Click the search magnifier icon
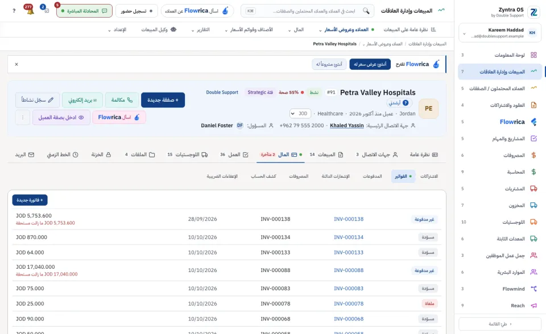Screen dimensions: 546x334 [366, 11]
